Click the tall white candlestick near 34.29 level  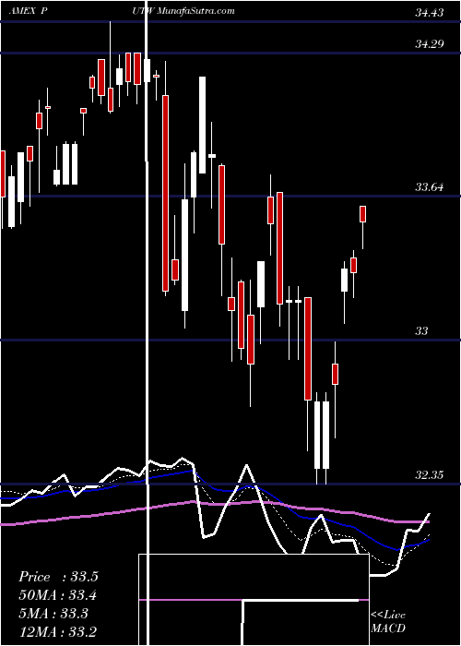[203, 125]
